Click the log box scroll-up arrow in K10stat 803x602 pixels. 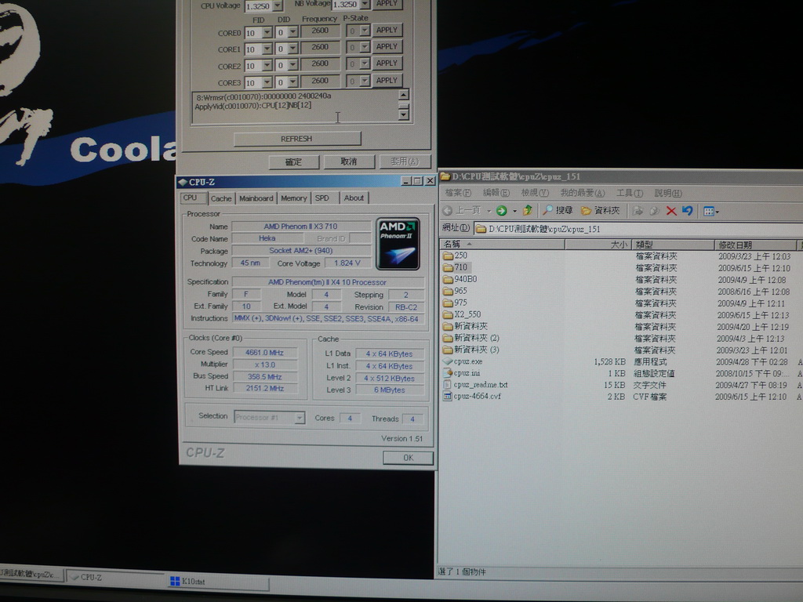[x=404, y=95]
